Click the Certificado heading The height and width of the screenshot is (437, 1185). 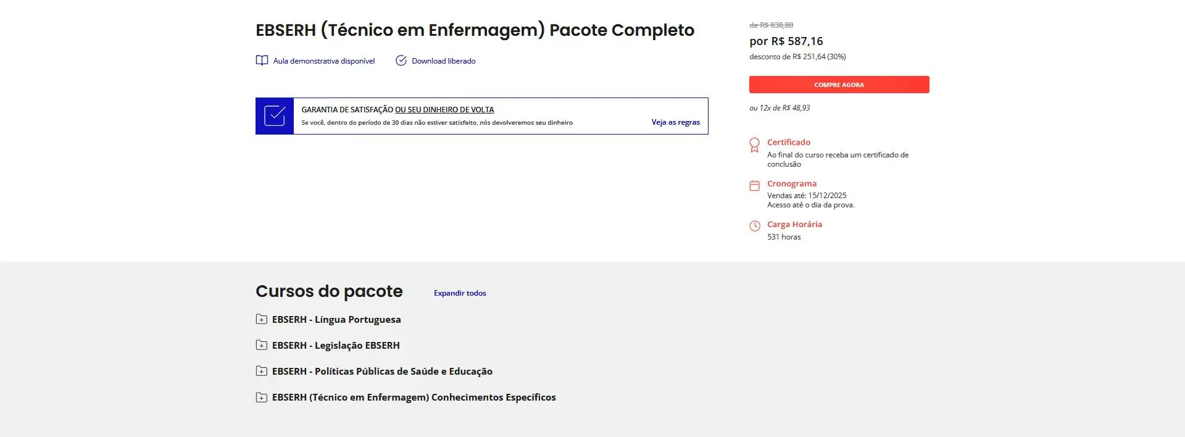[x=788, y=143]
